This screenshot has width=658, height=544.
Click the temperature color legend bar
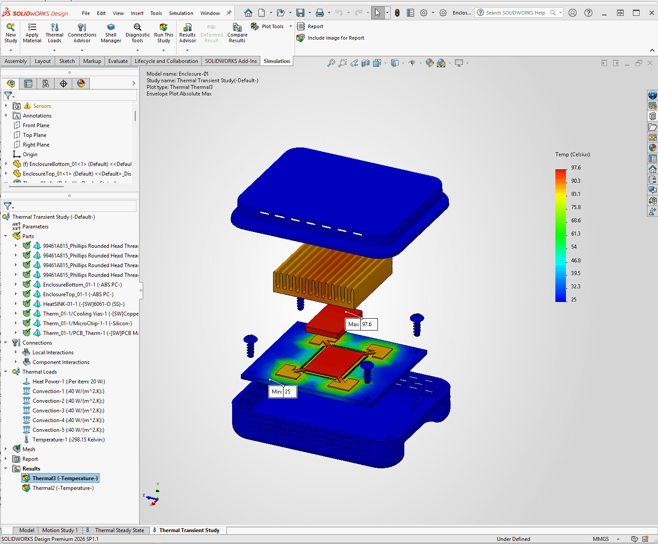[x=561, y=235]
